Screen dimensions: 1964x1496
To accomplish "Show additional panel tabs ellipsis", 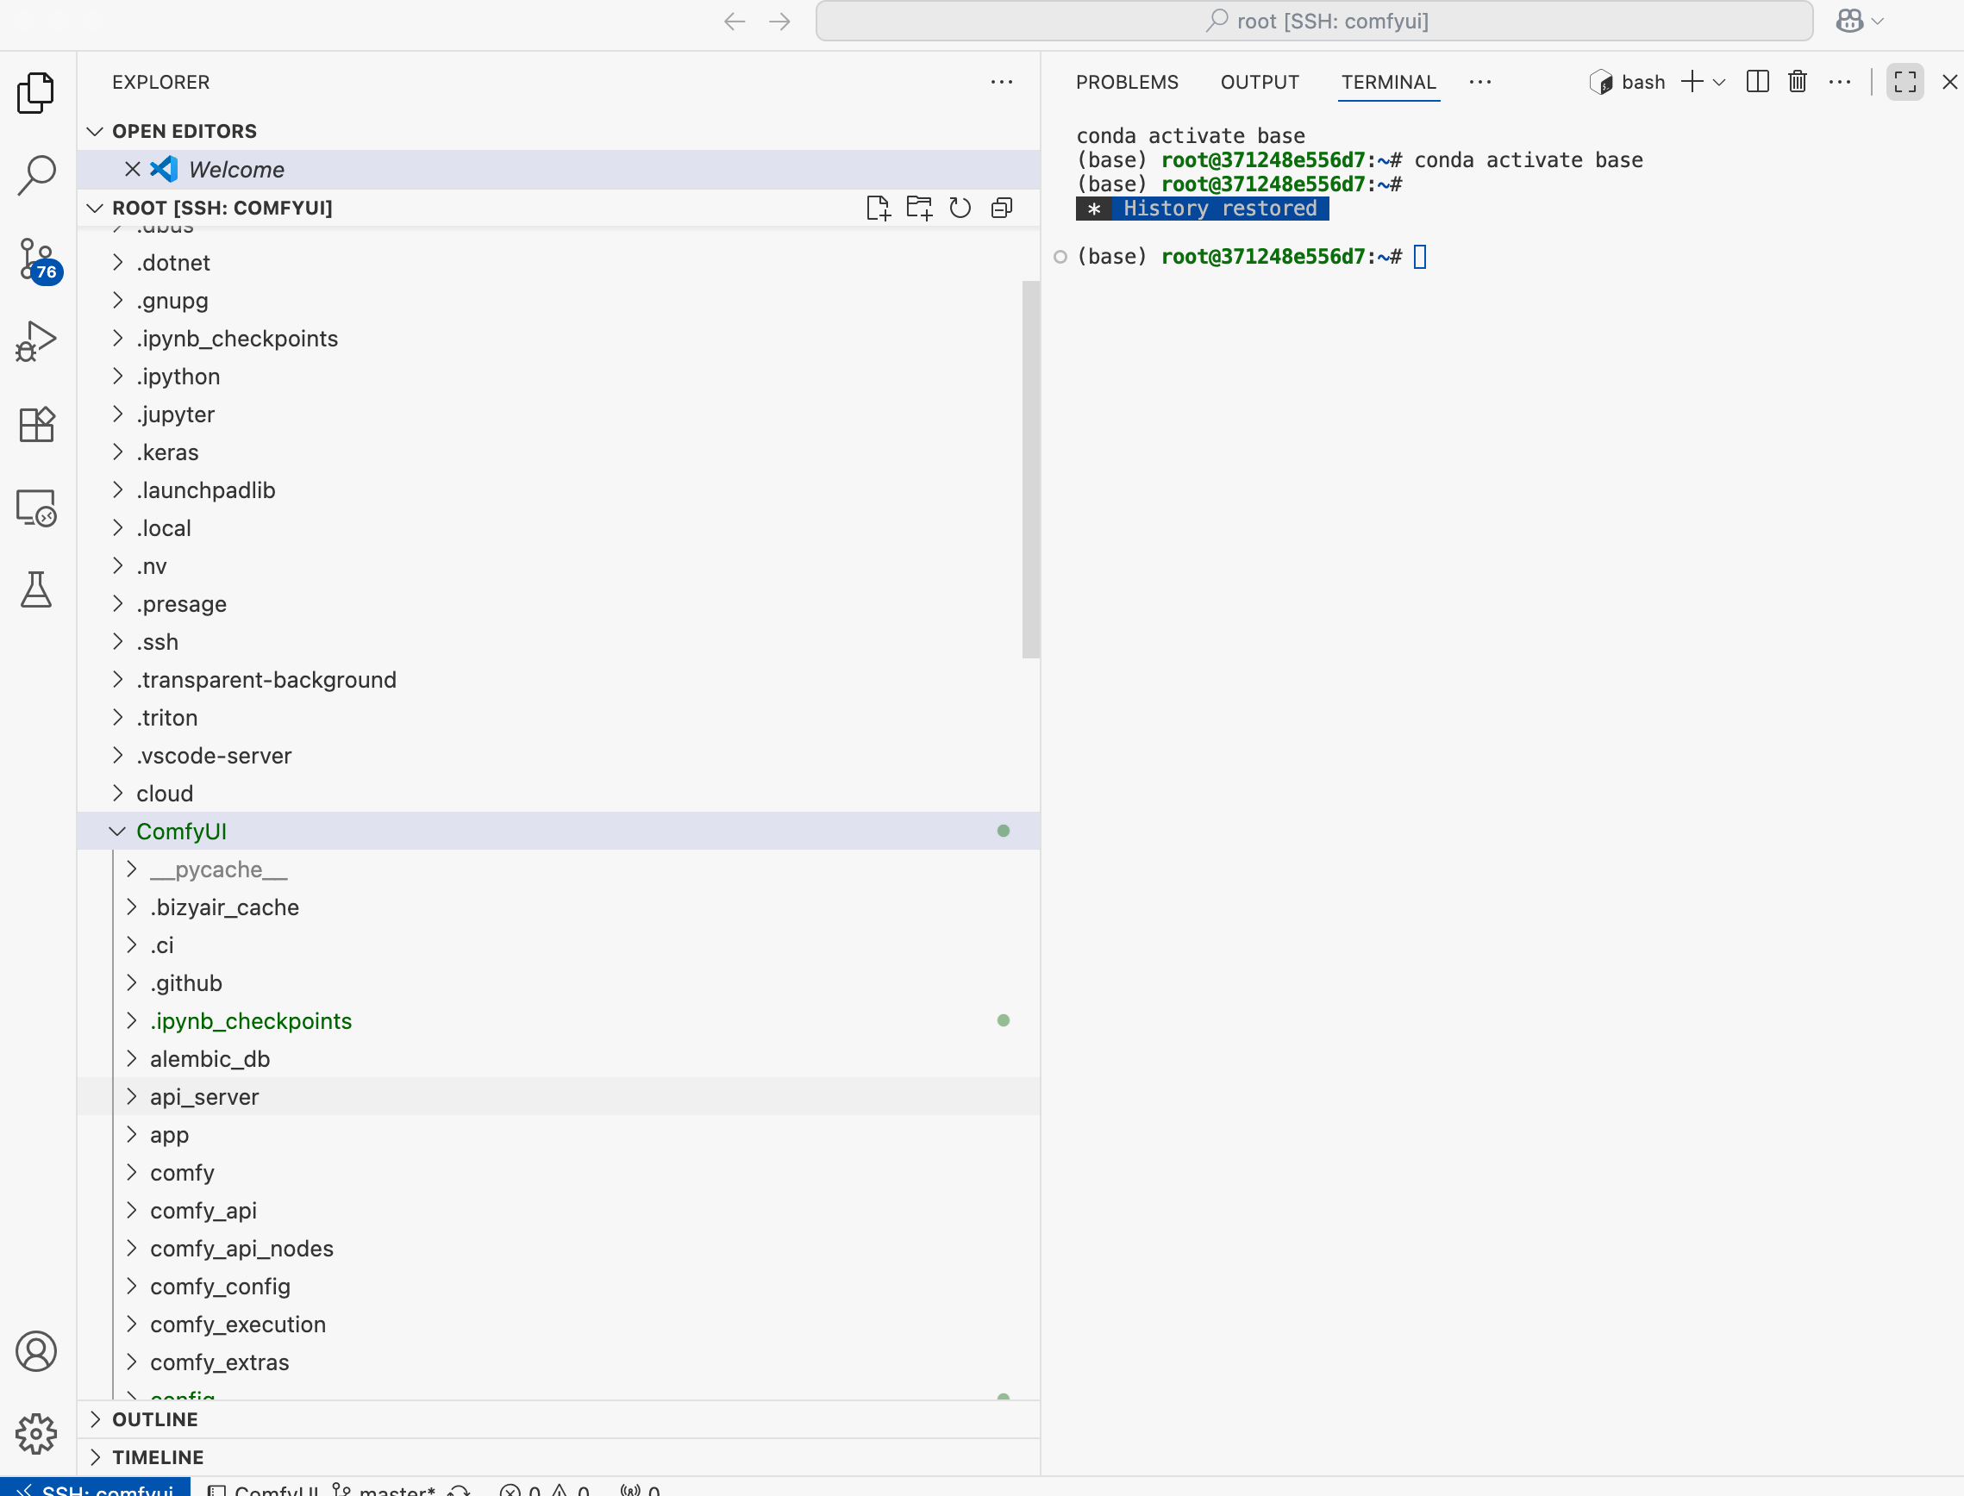I will (x=1480, y=82).
